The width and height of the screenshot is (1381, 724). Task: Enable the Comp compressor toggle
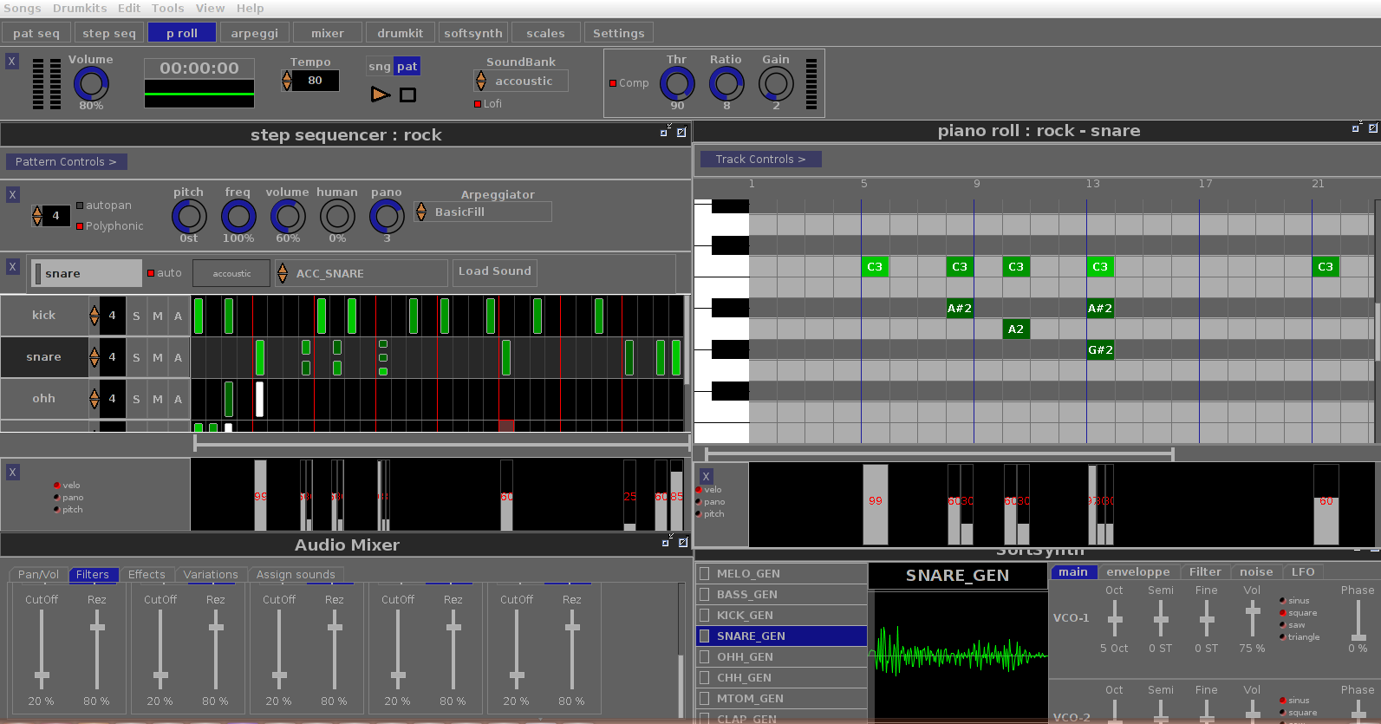pos(613,83)
